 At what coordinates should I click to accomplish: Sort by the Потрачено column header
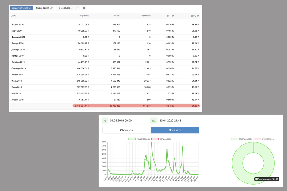84,16
